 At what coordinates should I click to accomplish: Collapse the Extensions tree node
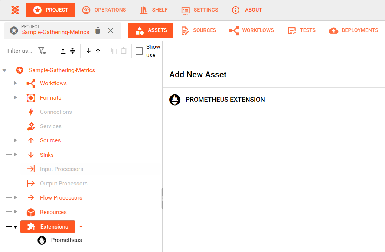tap(15, 226)
